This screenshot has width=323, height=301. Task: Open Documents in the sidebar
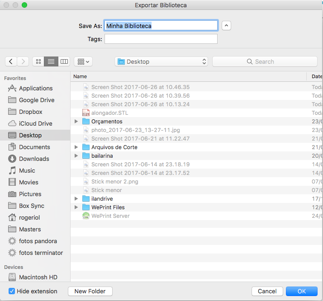(34, 147)
